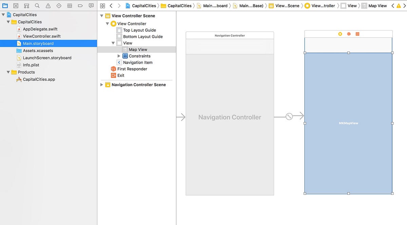The height and width of the screenshot is (225, 407).
Task: Expand Constraints under Map View
Action: click(x=119, y=56)
